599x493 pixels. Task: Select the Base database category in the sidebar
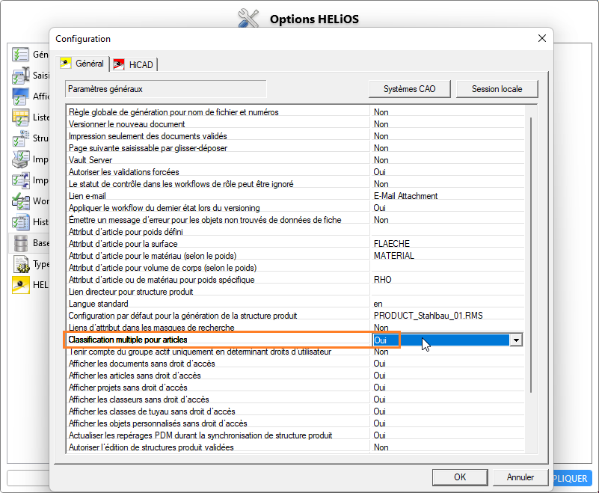pos(30,243)
